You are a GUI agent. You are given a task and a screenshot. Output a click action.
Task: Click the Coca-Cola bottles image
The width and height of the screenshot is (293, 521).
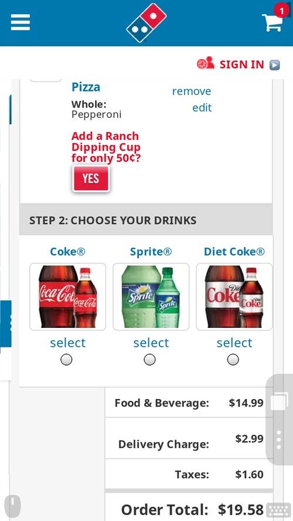point(68,297)
